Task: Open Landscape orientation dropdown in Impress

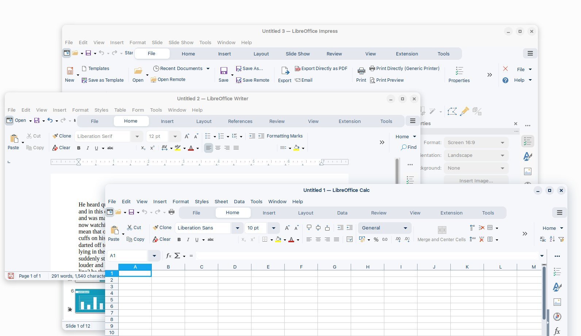Action: (x=476, y=155)
